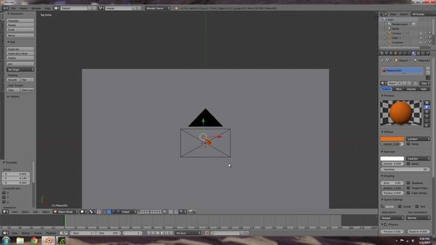This screenshot has height=245, width=436.
Task: Switch to the Surface material type tab
Action: click(386, 89)
